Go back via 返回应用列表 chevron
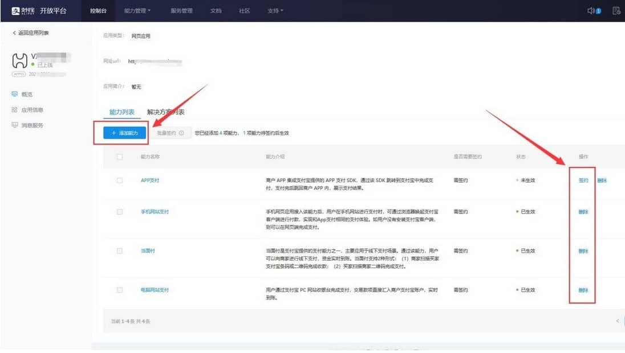This screenshot has width=625, height=353. 15,33
